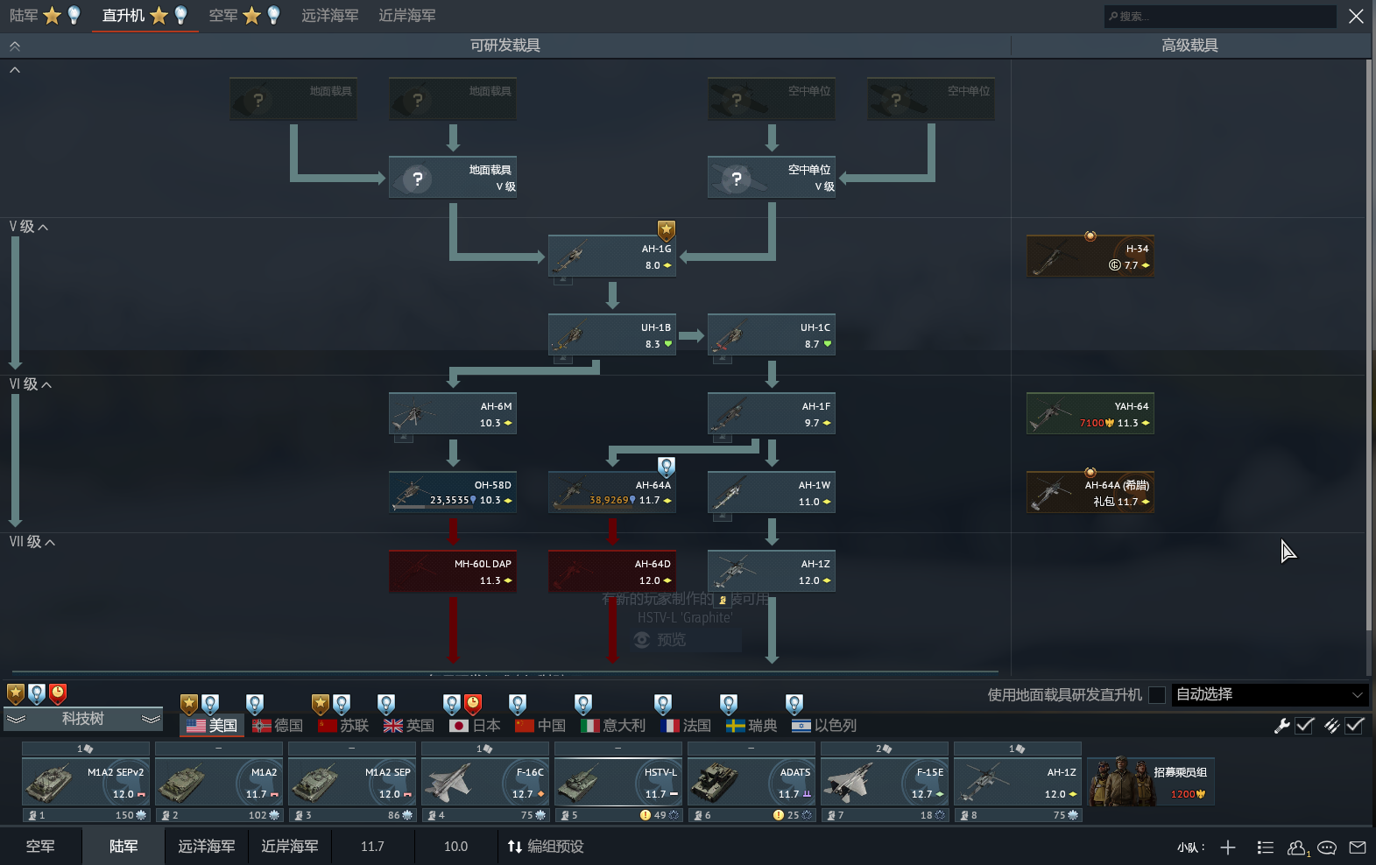
Task: Select the 11.7 preset tab
Action: click(x=372, y=847)
